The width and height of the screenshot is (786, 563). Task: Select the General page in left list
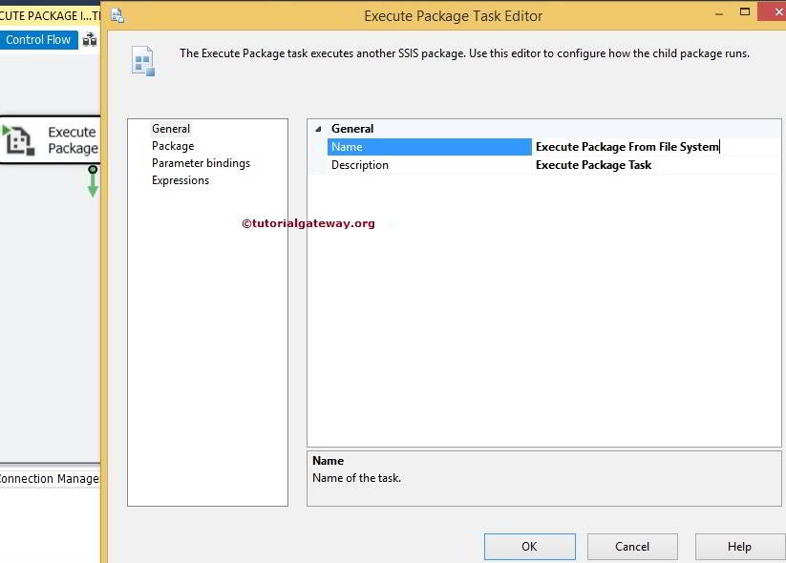pos(171,129)
